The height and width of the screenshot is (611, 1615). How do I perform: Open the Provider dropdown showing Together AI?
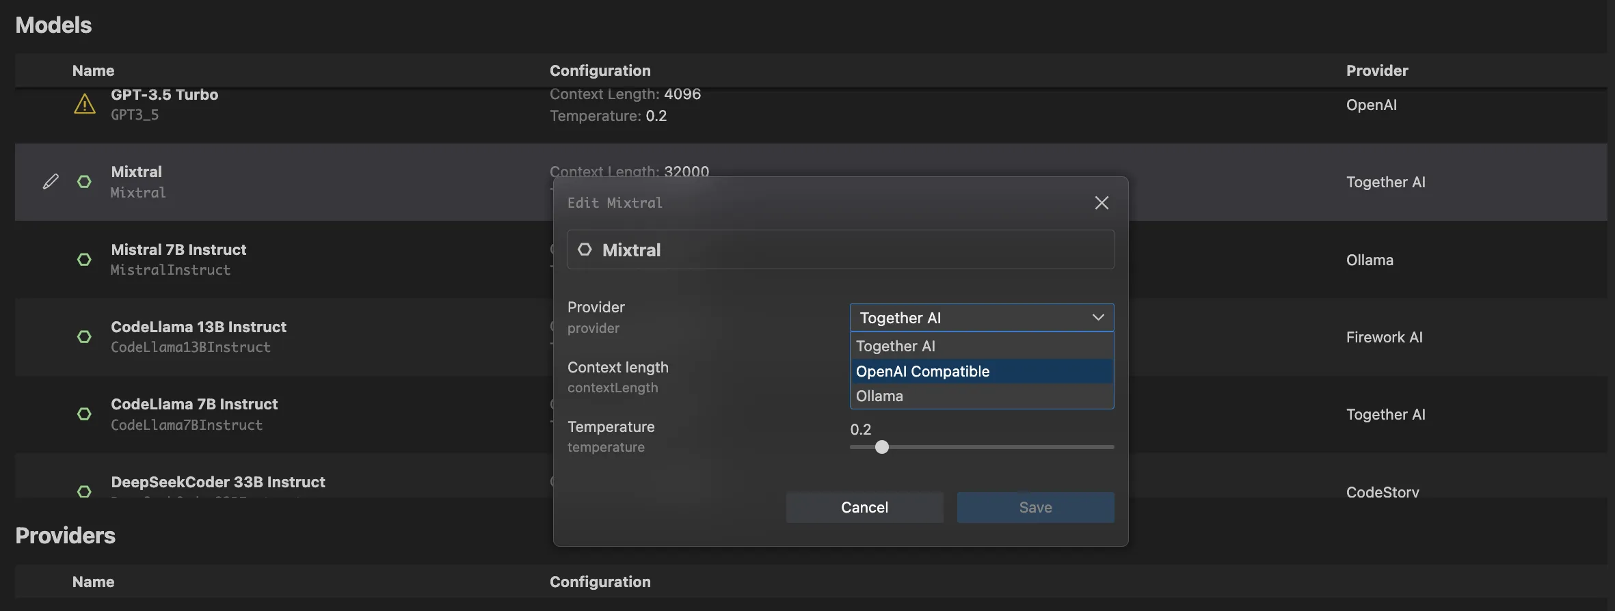[x=982, y=318]
